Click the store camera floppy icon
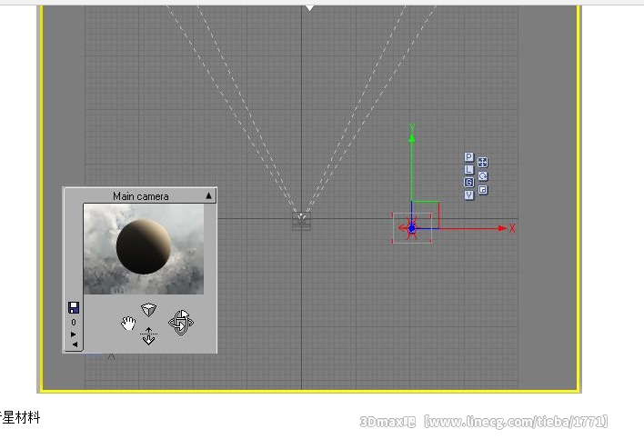The image size is (644, 439). pyautogui.click(x=74, y=308)
